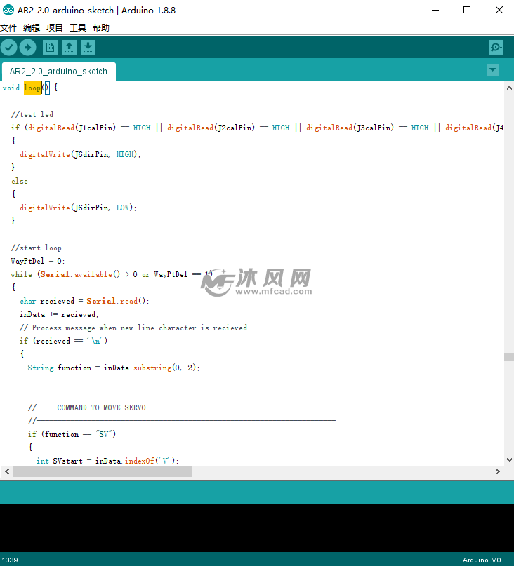Image resolution: width=514 pixels, height=566 pixels.
Task: Open a sketch with the Open icon
Action: 69,47
